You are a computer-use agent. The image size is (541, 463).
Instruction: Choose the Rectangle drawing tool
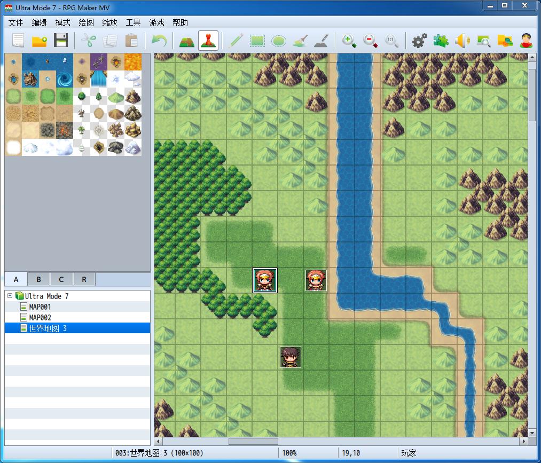257,41
